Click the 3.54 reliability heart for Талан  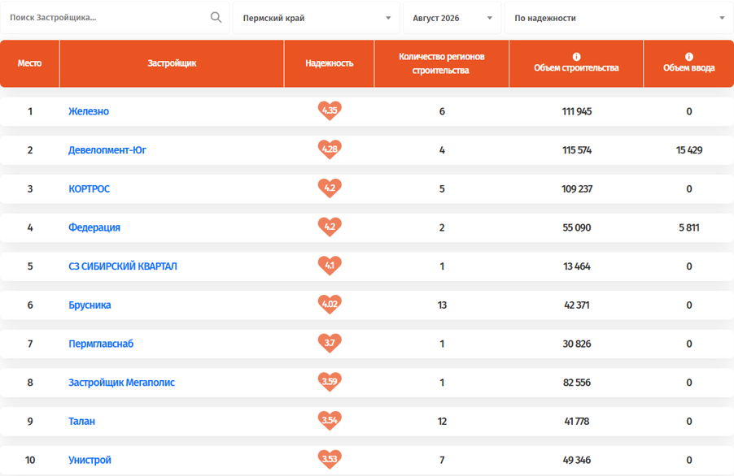pos(330,421)
